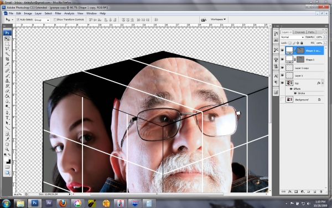Select the Clone Stamp tool

tap(7, 81)
